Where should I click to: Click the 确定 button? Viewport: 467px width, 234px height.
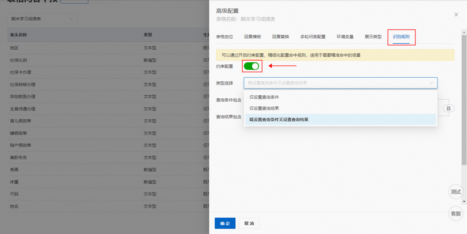[225, 223]
